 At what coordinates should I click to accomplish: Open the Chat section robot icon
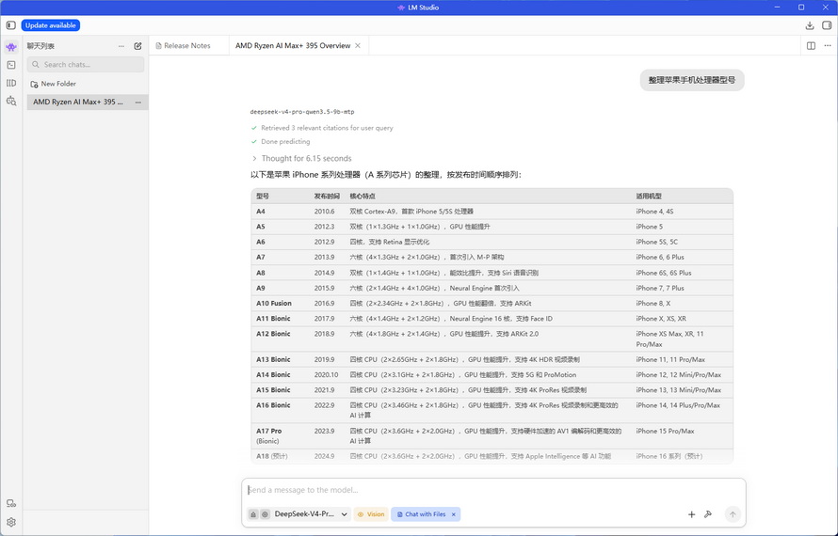11,47
